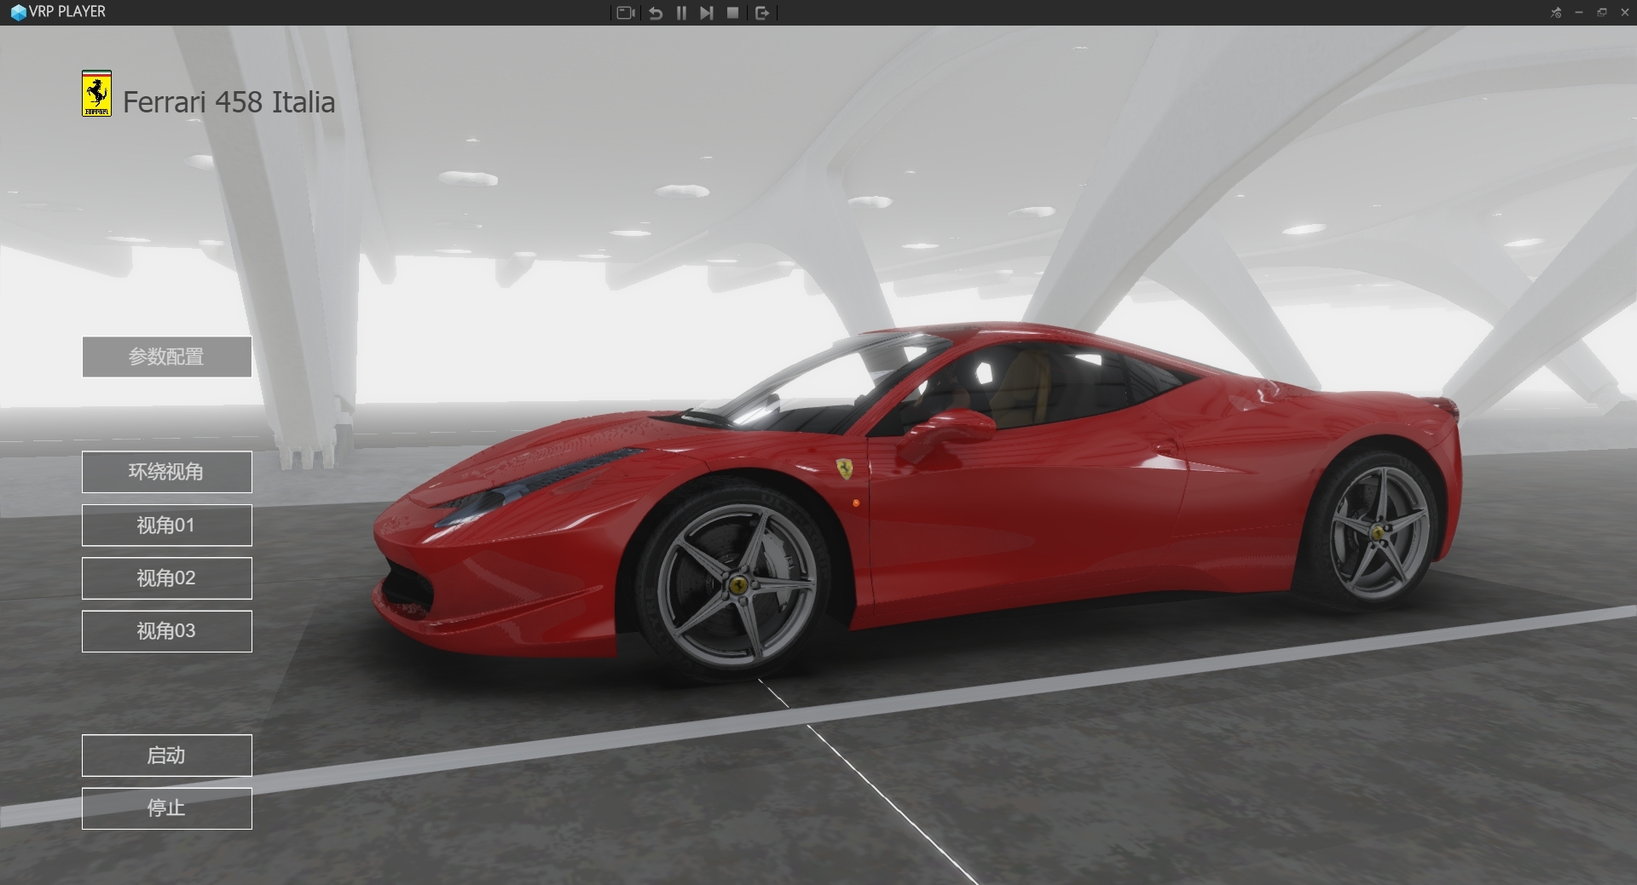Switch to 视角02 camera view

167,578
